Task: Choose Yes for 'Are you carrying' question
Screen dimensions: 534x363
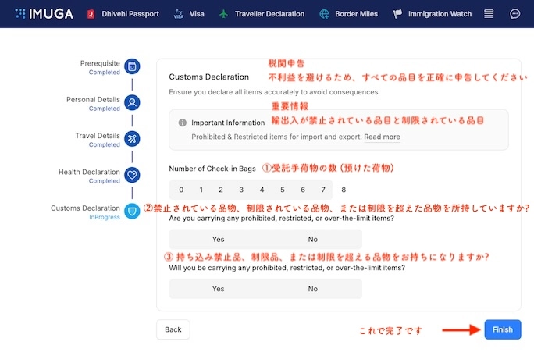Action: (x=218, y=239)
